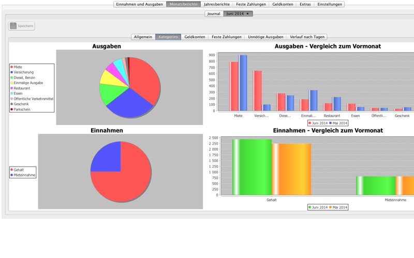Click the Mieteinnahme axis label in Einnahmen chart

point(395,200)
